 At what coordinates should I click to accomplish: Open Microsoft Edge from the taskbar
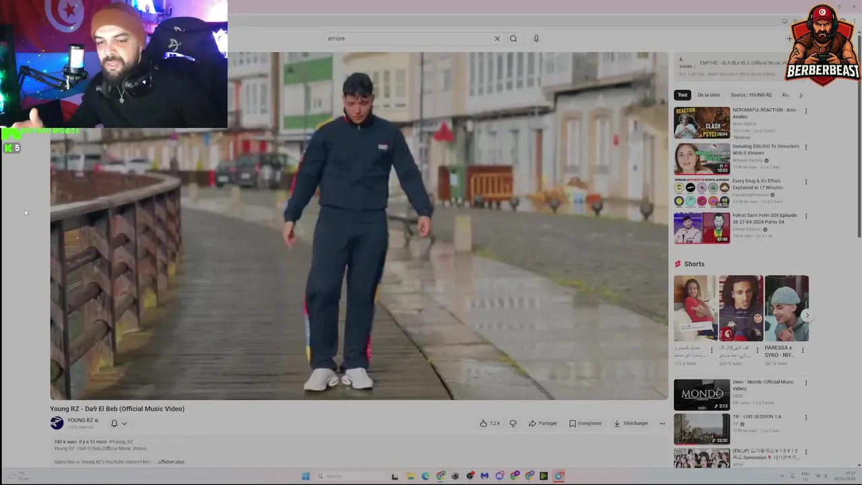425,476
